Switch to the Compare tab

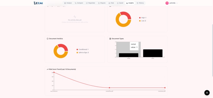tap(79, 3)
